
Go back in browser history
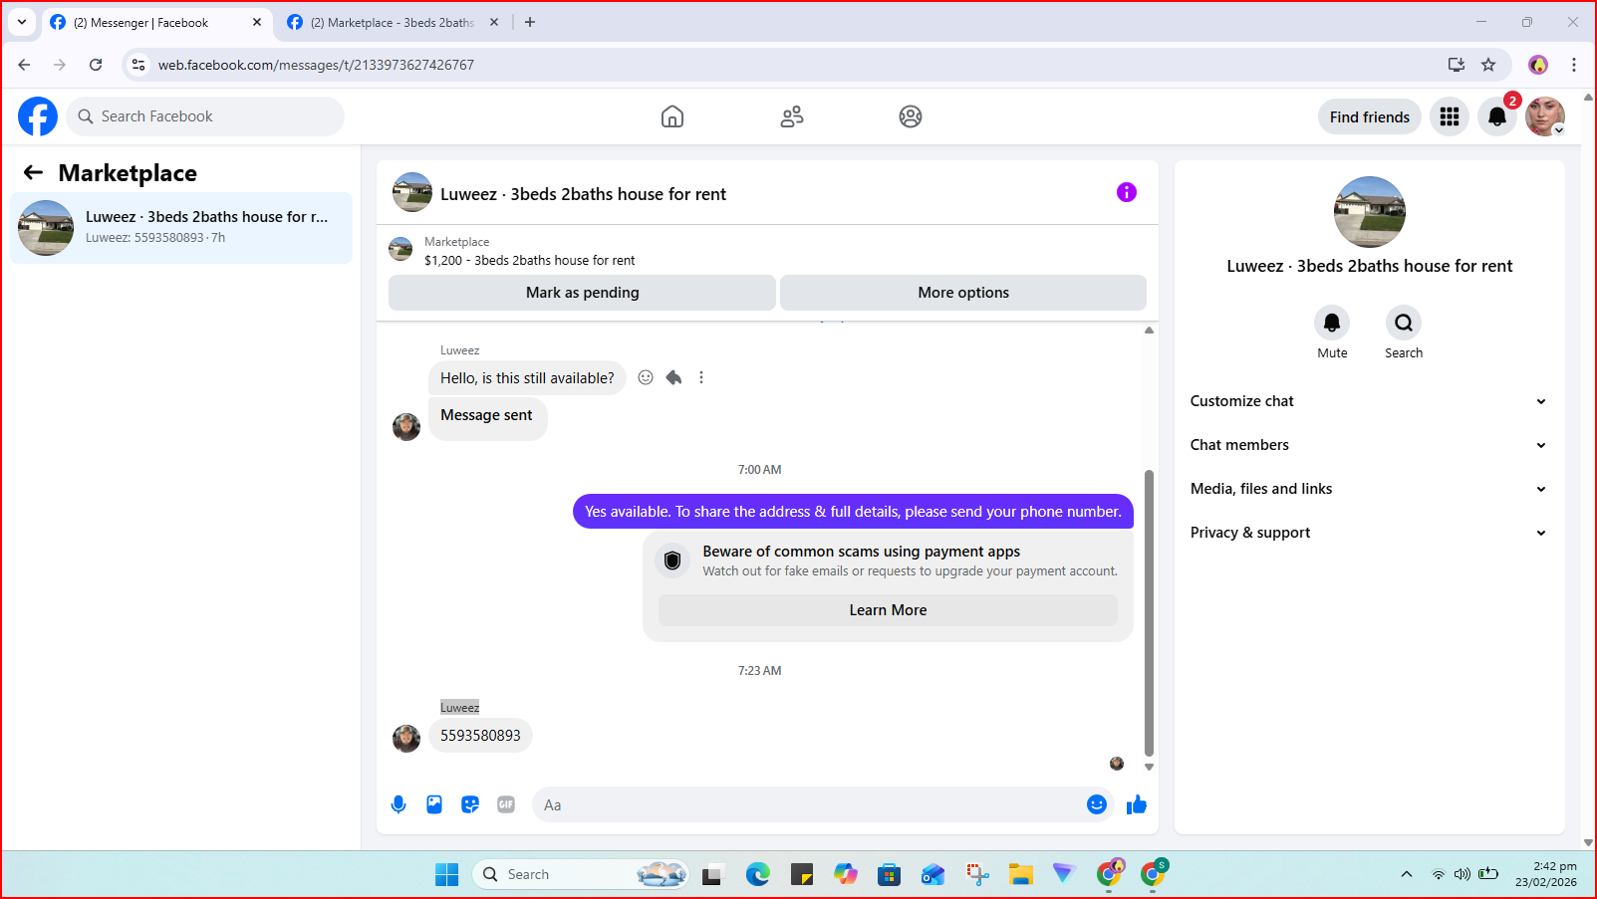pos(24,65)
